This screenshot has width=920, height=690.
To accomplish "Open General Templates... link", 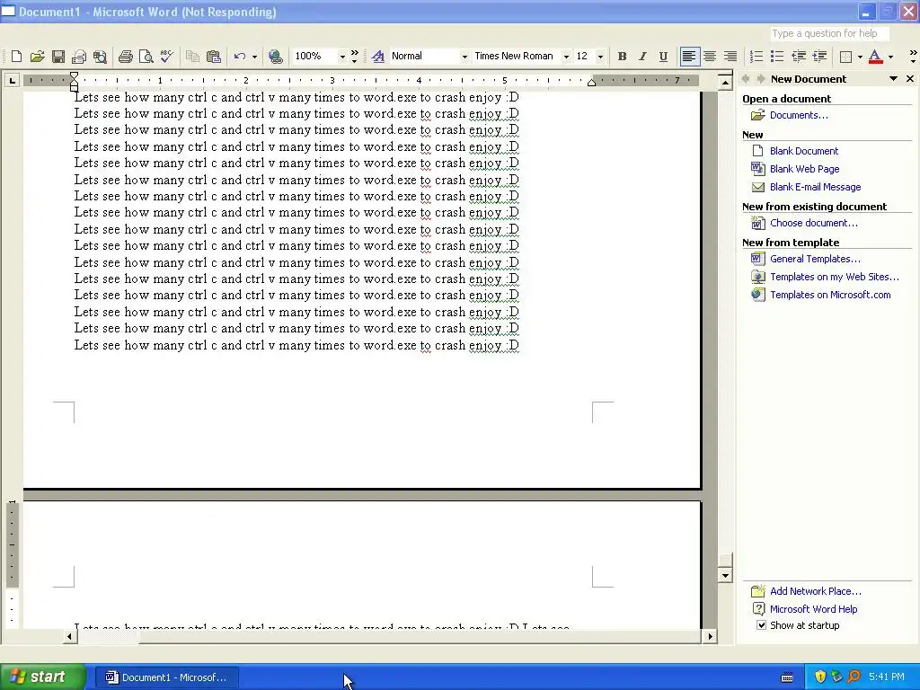I will tap(815, 259).
